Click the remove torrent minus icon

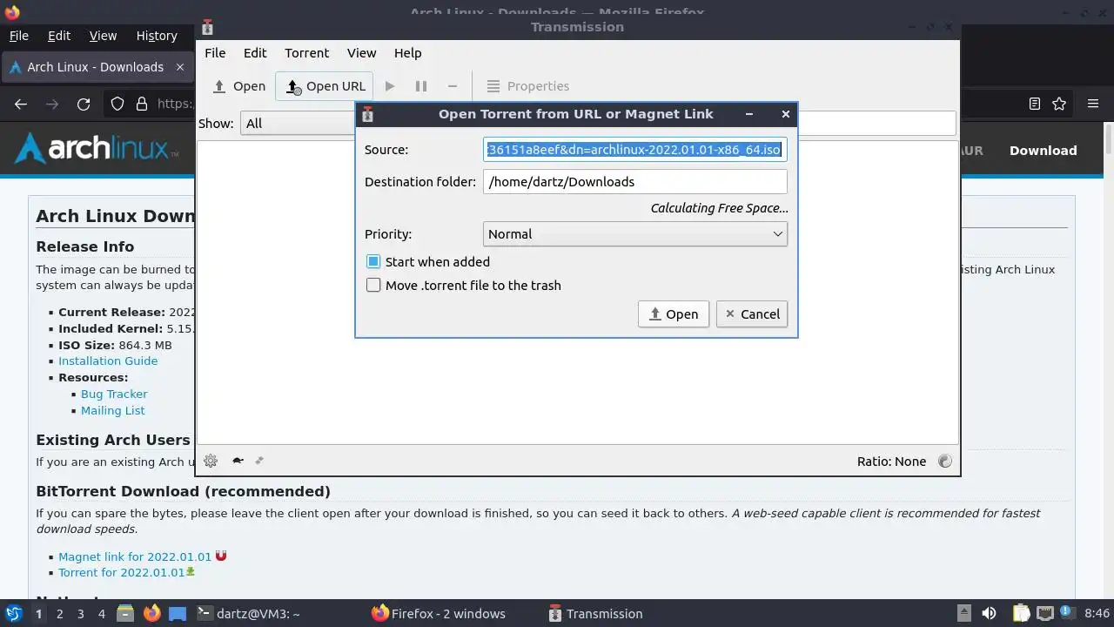pos(453,86)
